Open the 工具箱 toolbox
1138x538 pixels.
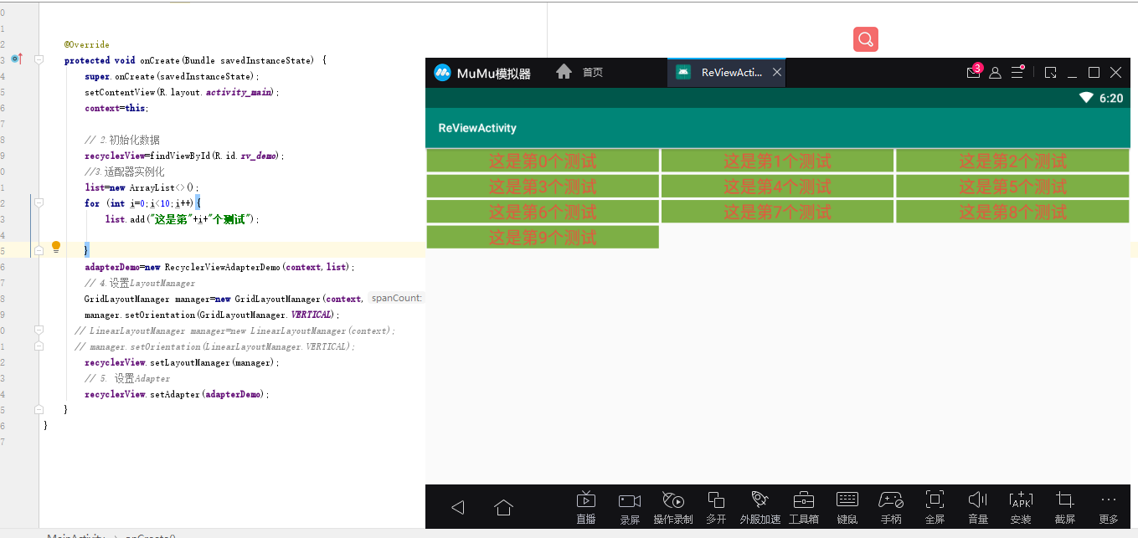point(804,507)
